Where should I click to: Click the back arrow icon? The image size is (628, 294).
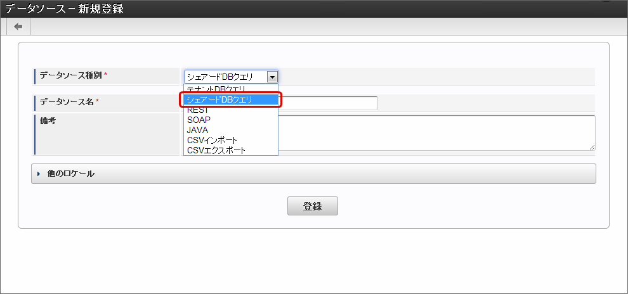(x=18, y=27)
